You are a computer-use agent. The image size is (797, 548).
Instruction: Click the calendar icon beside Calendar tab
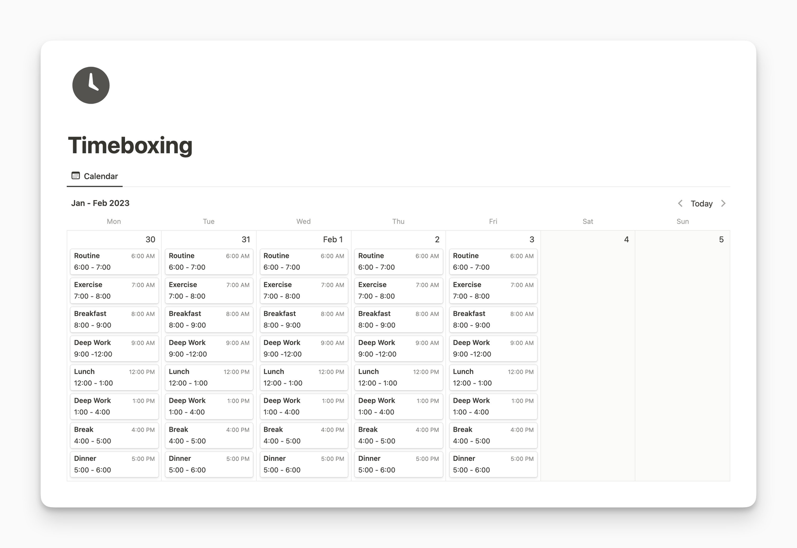[76, 176]
